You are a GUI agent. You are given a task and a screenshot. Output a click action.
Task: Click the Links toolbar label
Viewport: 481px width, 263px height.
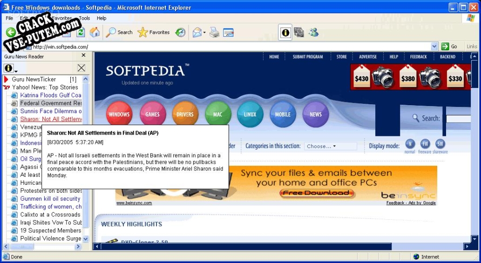coord(472,47)
